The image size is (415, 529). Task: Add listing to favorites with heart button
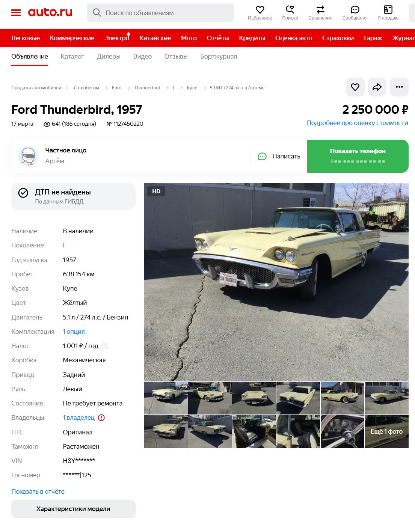pyautogui.click(x=355, y=87)
